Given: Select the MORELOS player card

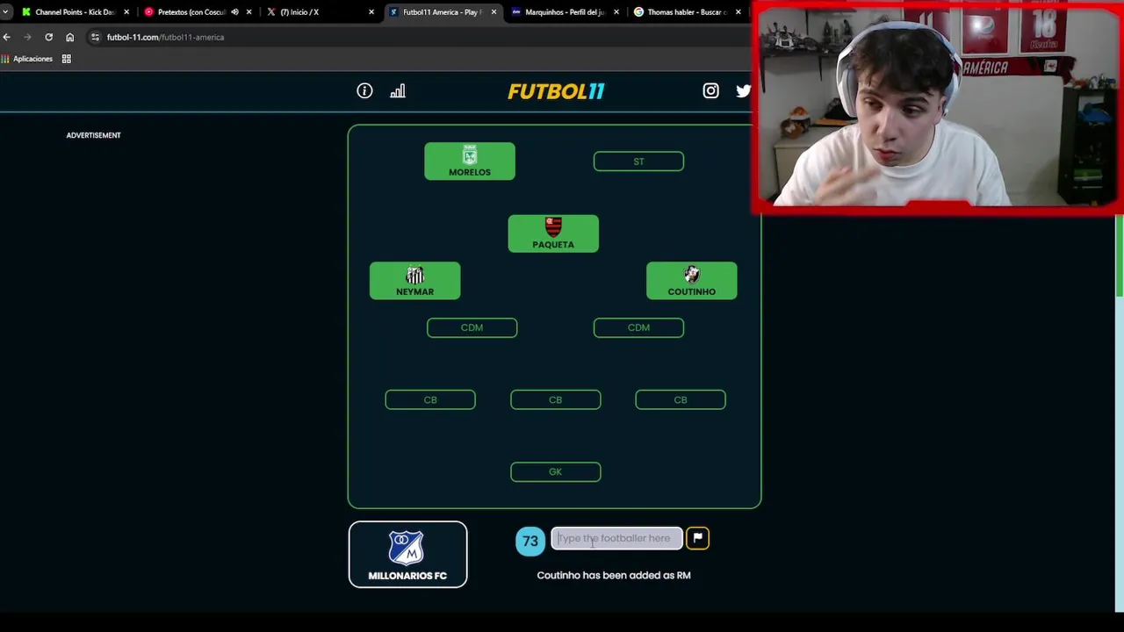Looking at the screenshot, I should (x=470, y=162).
